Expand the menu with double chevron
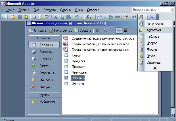Image resolution: width=176 pixels, height=121 pixels. pyautogui.click(x=155, y=68)
